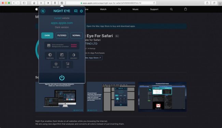Click the '14 Ratings' text
The image size is (222, 128).
[91, 48]
